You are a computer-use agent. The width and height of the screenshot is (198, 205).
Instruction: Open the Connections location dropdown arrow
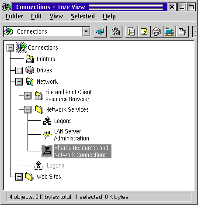coord(86,31)
